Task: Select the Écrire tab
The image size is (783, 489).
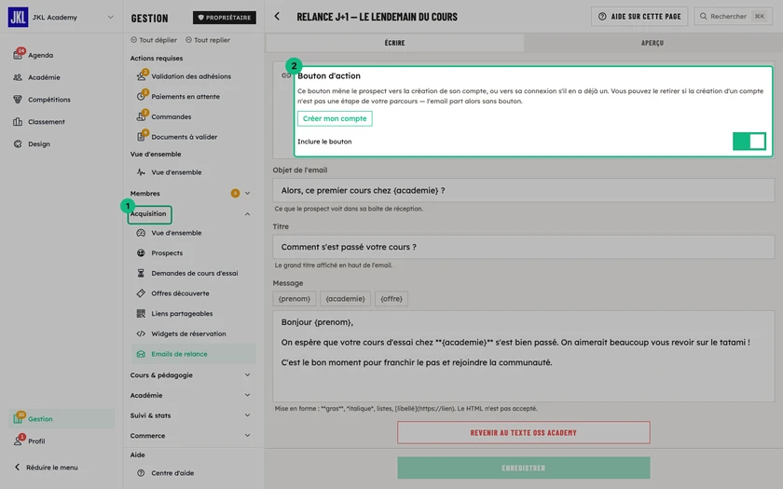Action: (x=394, y=43)
